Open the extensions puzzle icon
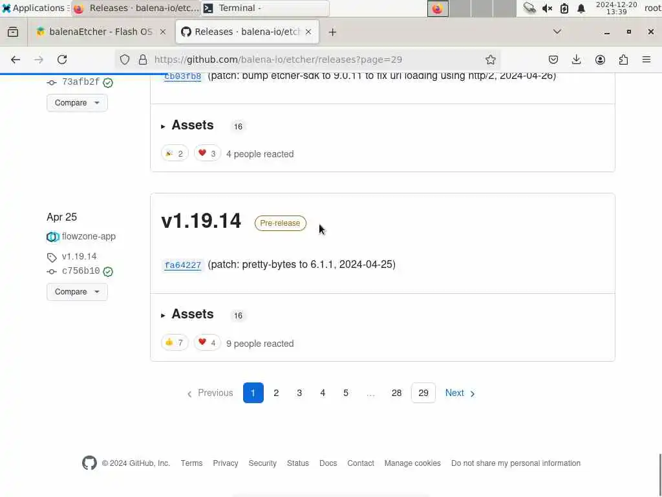Viewport: 662px width, 497px height. tap(623, 60)
